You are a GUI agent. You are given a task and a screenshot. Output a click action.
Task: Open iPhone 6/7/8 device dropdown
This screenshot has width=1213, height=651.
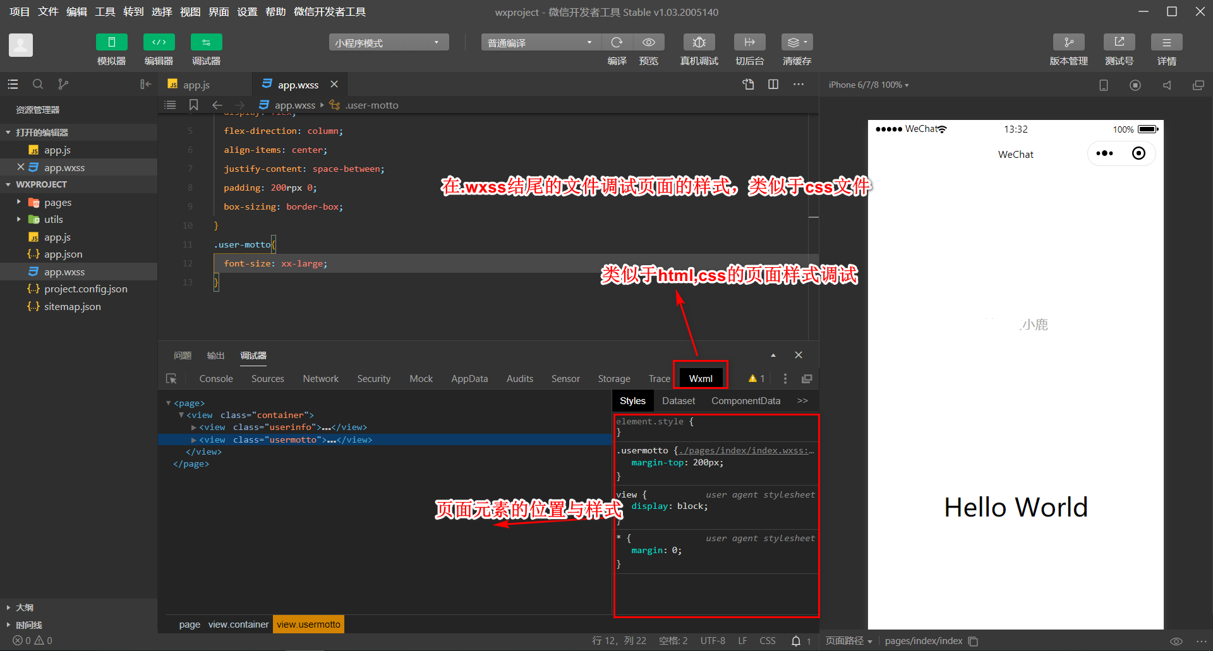(869, 85)
